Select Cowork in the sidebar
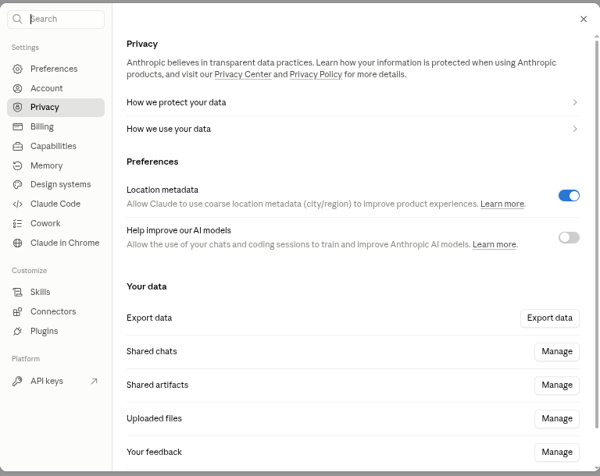The image size is (600, 476). click(56, 224)
